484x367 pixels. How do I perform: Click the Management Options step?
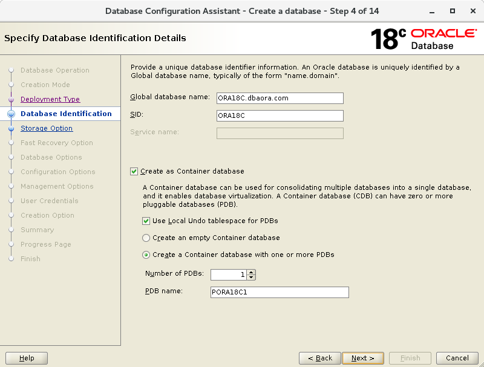click(x=57, y=186)
